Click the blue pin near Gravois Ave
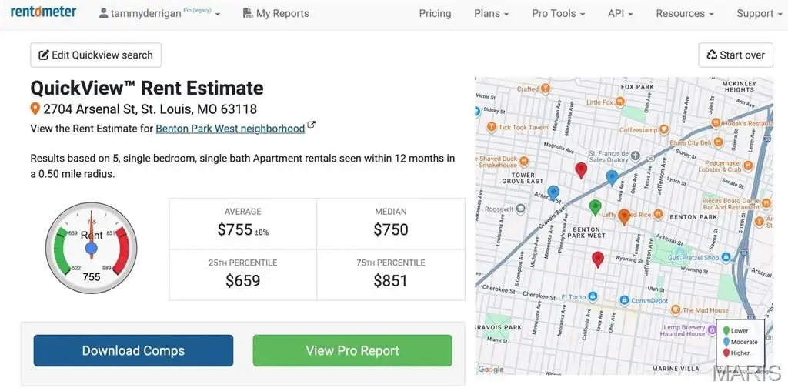This screenshot has height=388, width=788. pyautogui.click(x=612, y=177)
